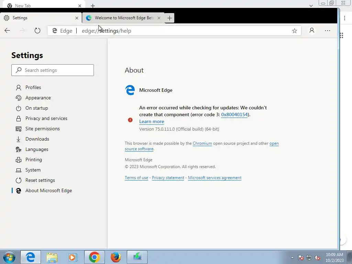Add this page to favorites star
Screen dimensions: 352x264
click(x=294, y=31)
